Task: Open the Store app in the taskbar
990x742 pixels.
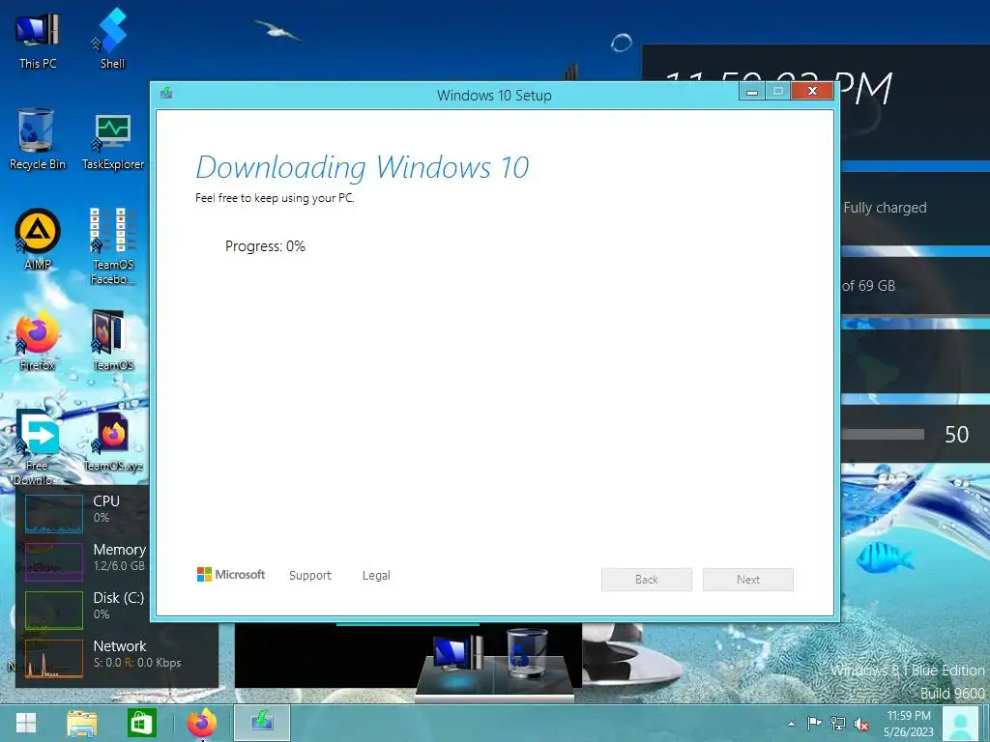Action: coord(141,723)
